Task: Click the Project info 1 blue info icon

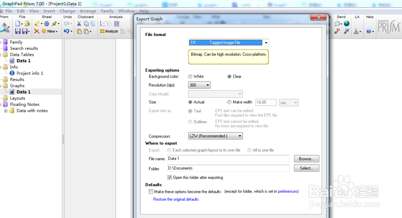Action: [12, 73]
